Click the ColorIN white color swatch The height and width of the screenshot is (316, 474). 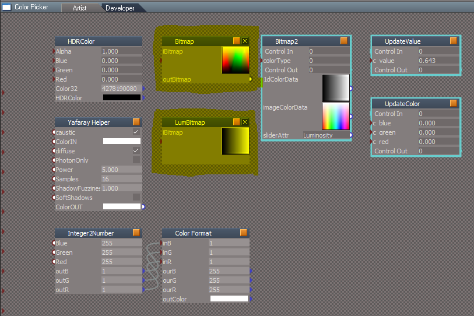[x=122, y=141]
